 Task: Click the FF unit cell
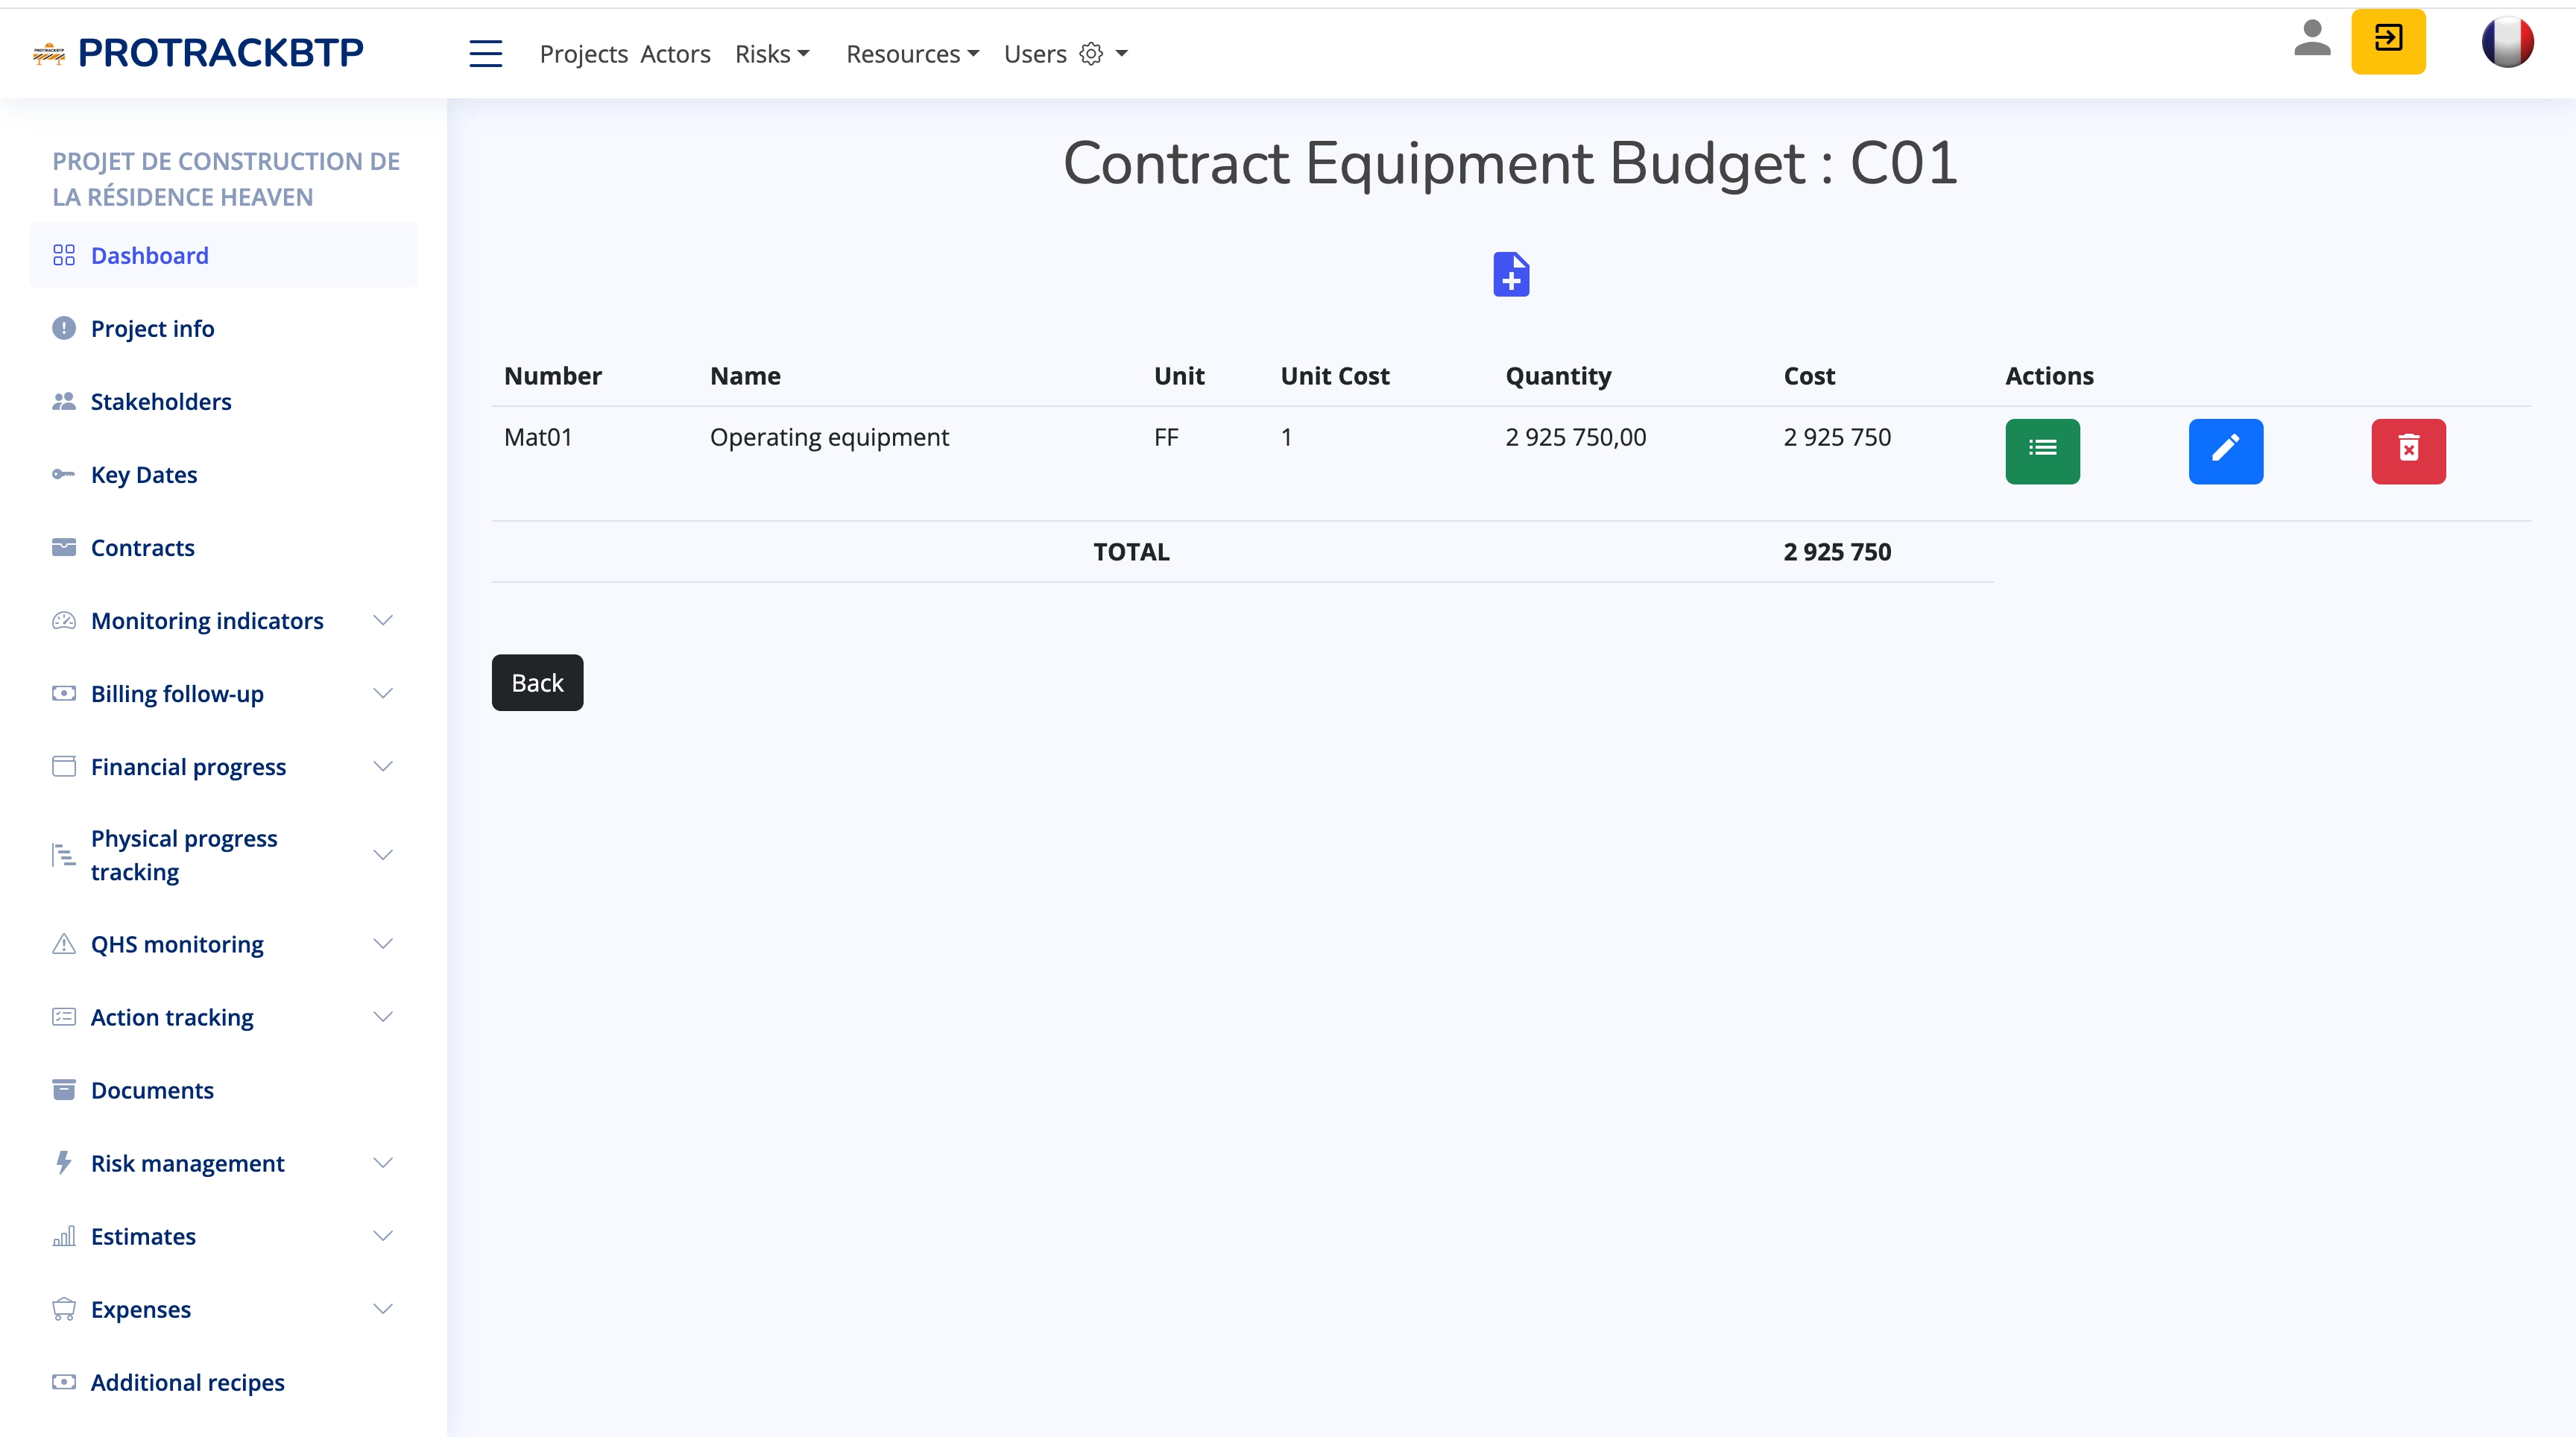(x=1166, y=437)
